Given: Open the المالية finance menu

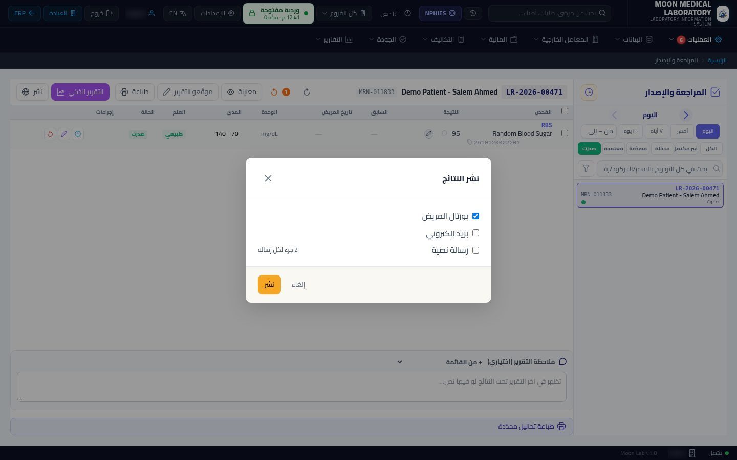Looking at the screenshot, I should click(499, 39).
